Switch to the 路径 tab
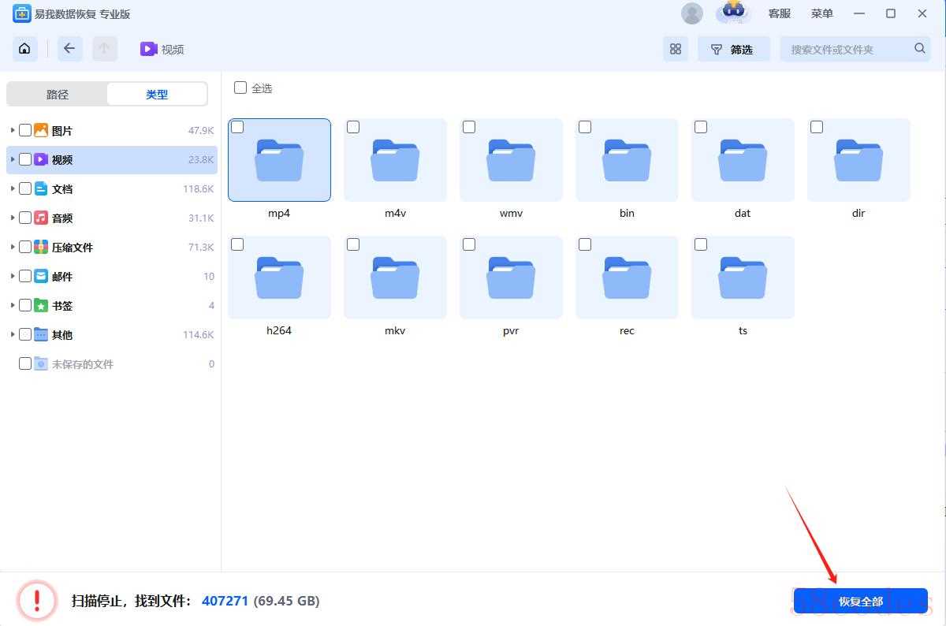The image size is (946, 626). pyautogui.click(x=58, y=95)
